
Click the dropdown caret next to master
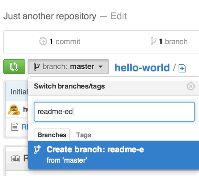click(x=101, y=66)
